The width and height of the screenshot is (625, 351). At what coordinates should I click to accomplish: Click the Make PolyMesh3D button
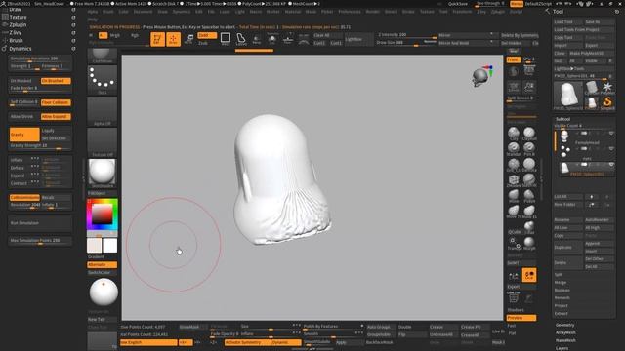coord(592,53)
